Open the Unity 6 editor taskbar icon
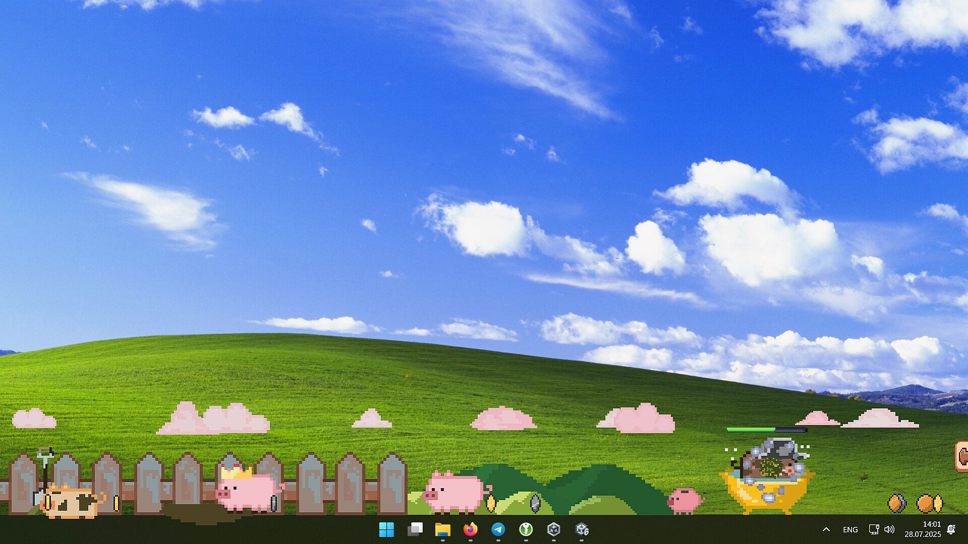Image resolution: width=968 pixels, height=544 pixels. (x=582, y=529)
